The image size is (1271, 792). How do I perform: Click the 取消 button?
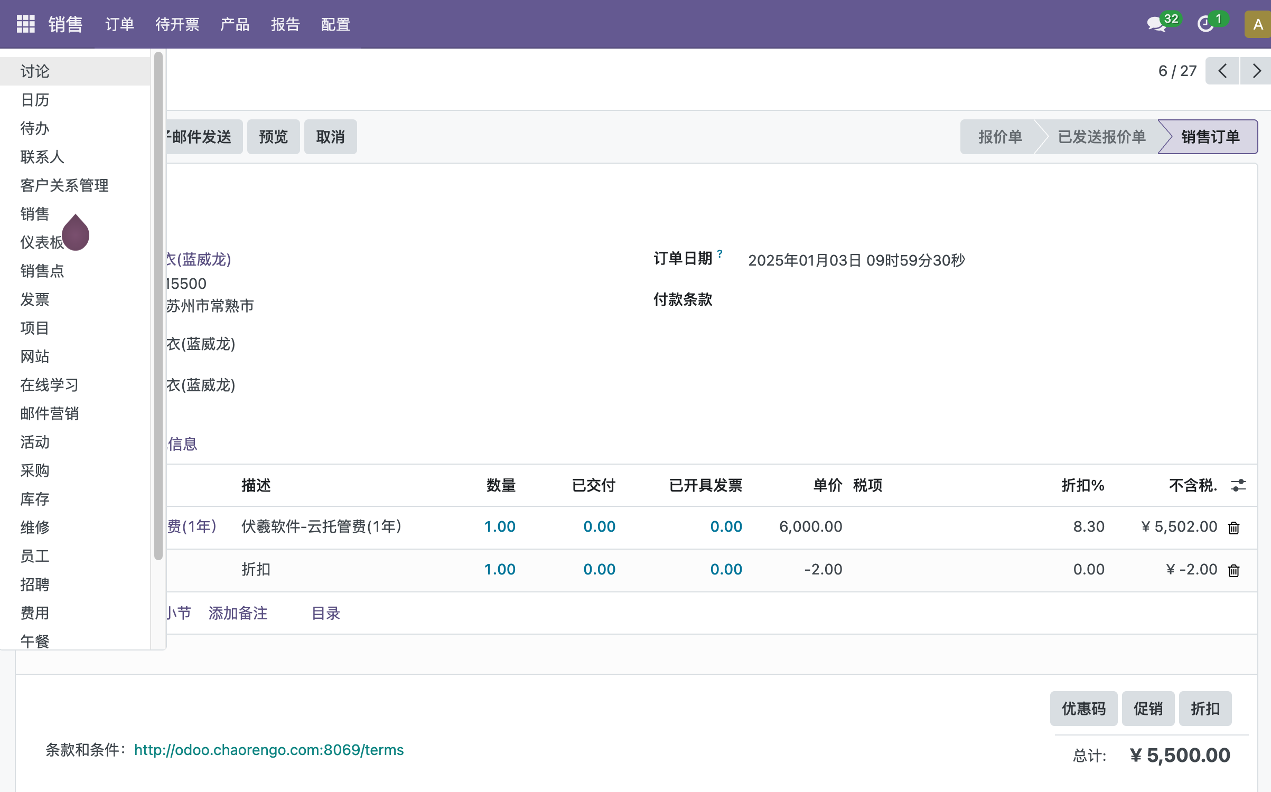point(330,137)
